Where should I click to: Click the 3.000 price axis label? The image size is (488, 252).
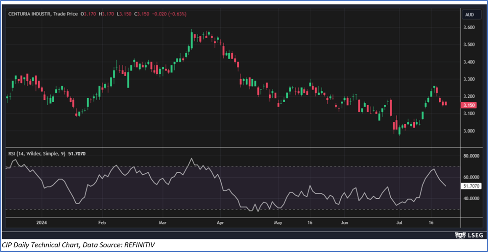pos(469,131)
